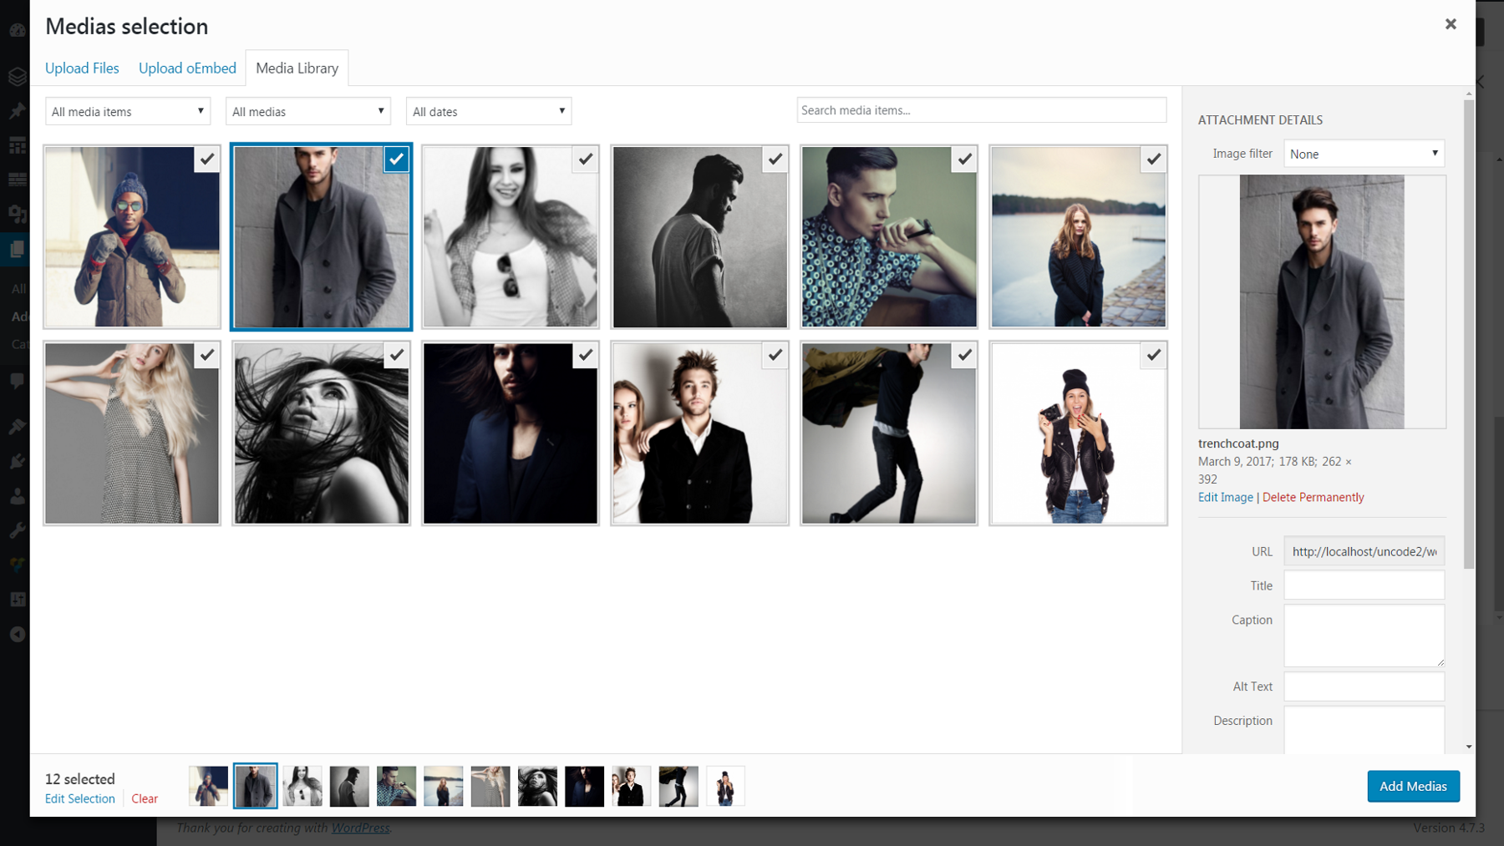Uncheck the selected trenchcoat man image checkmark
This screenshot has height=846, width=1504.
pyautogui.click(x=396, y=159)
